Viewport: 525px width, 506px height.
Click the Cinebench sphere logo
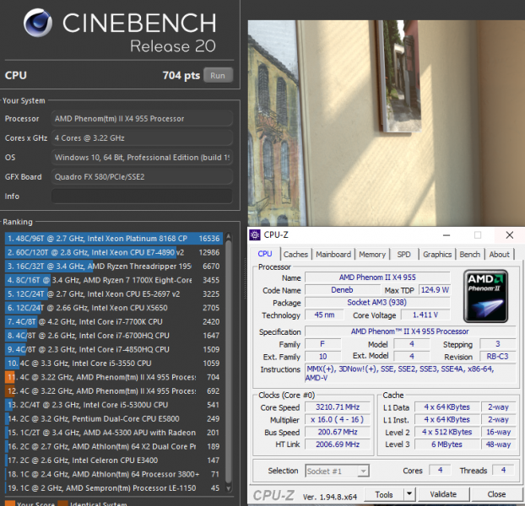point(38,23)
